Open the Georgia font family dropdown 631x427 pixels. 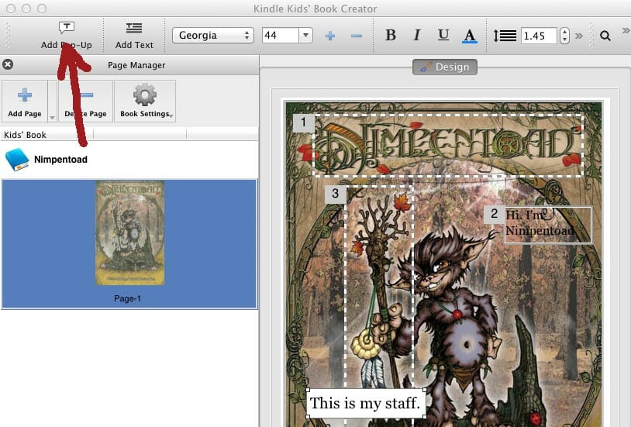coord(213,36)
